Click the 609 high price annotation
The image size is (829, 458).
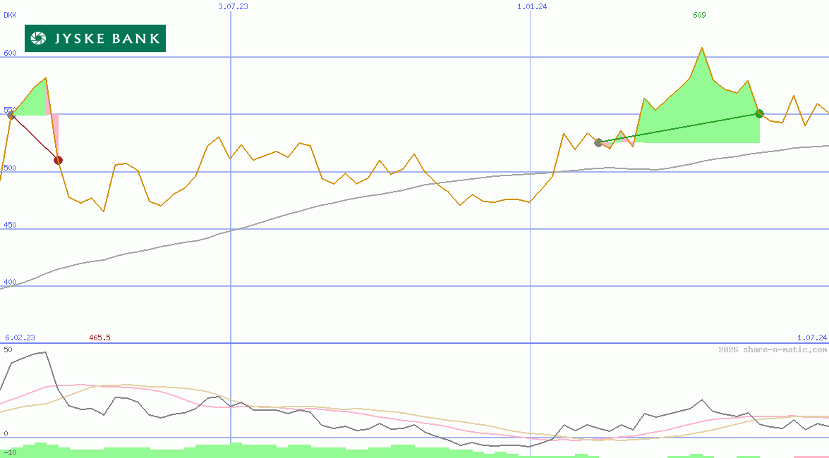(x=698, y=15)
